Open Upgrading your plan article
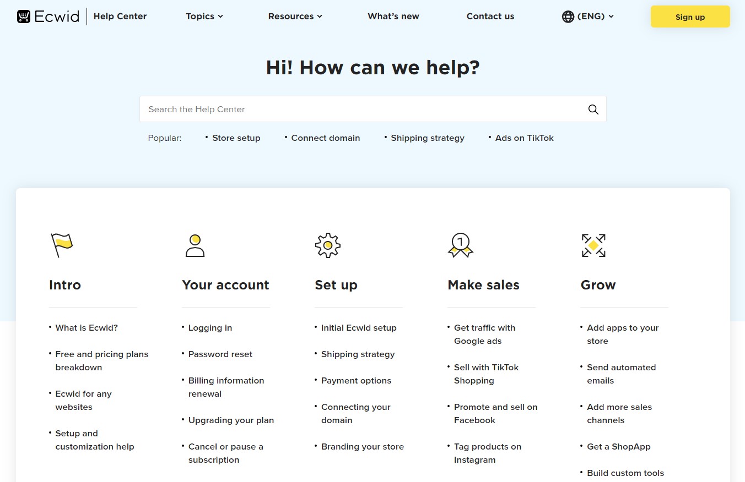 [x=231, y=420]
